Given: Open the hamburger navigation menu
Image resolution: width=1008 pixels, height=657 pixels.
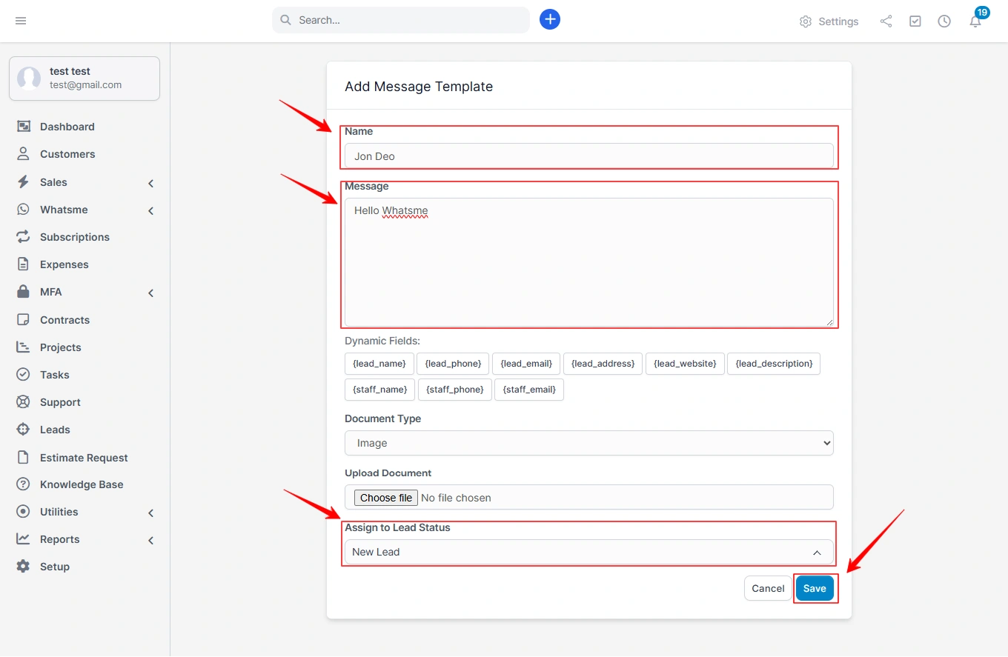Looking at the screenshot, I should (21, 21).
